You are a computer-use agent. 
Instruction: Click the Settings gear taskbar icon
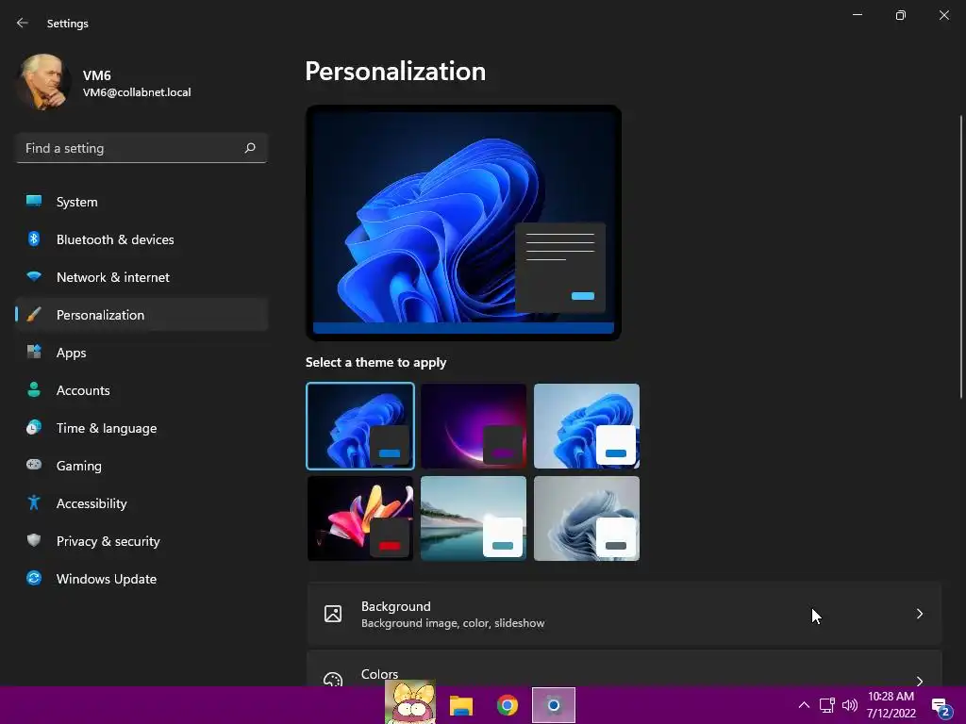tap(554, 705)
